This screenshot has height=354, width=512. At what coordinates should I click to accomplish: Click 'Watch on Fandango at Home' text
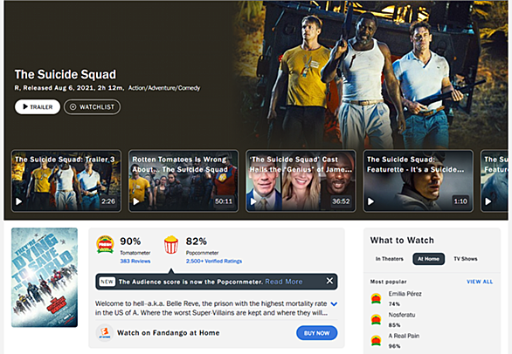click(x=168, y=333)
